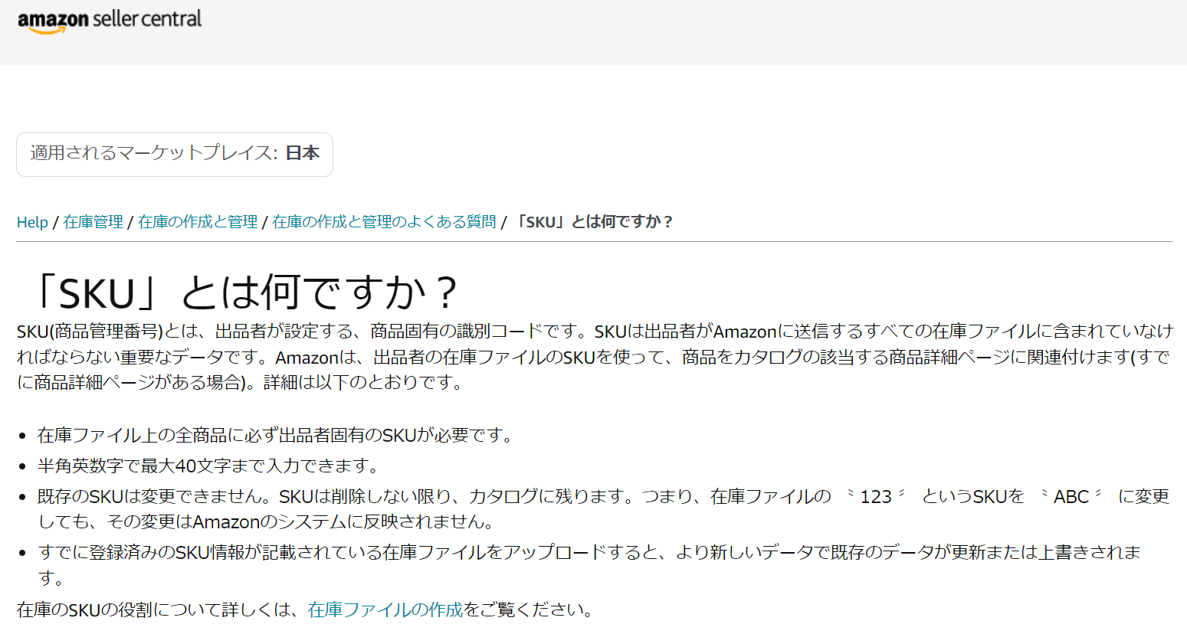
Task: Select the page heading 「SKU」とは何ですか？
Action: tap(246, 291)
